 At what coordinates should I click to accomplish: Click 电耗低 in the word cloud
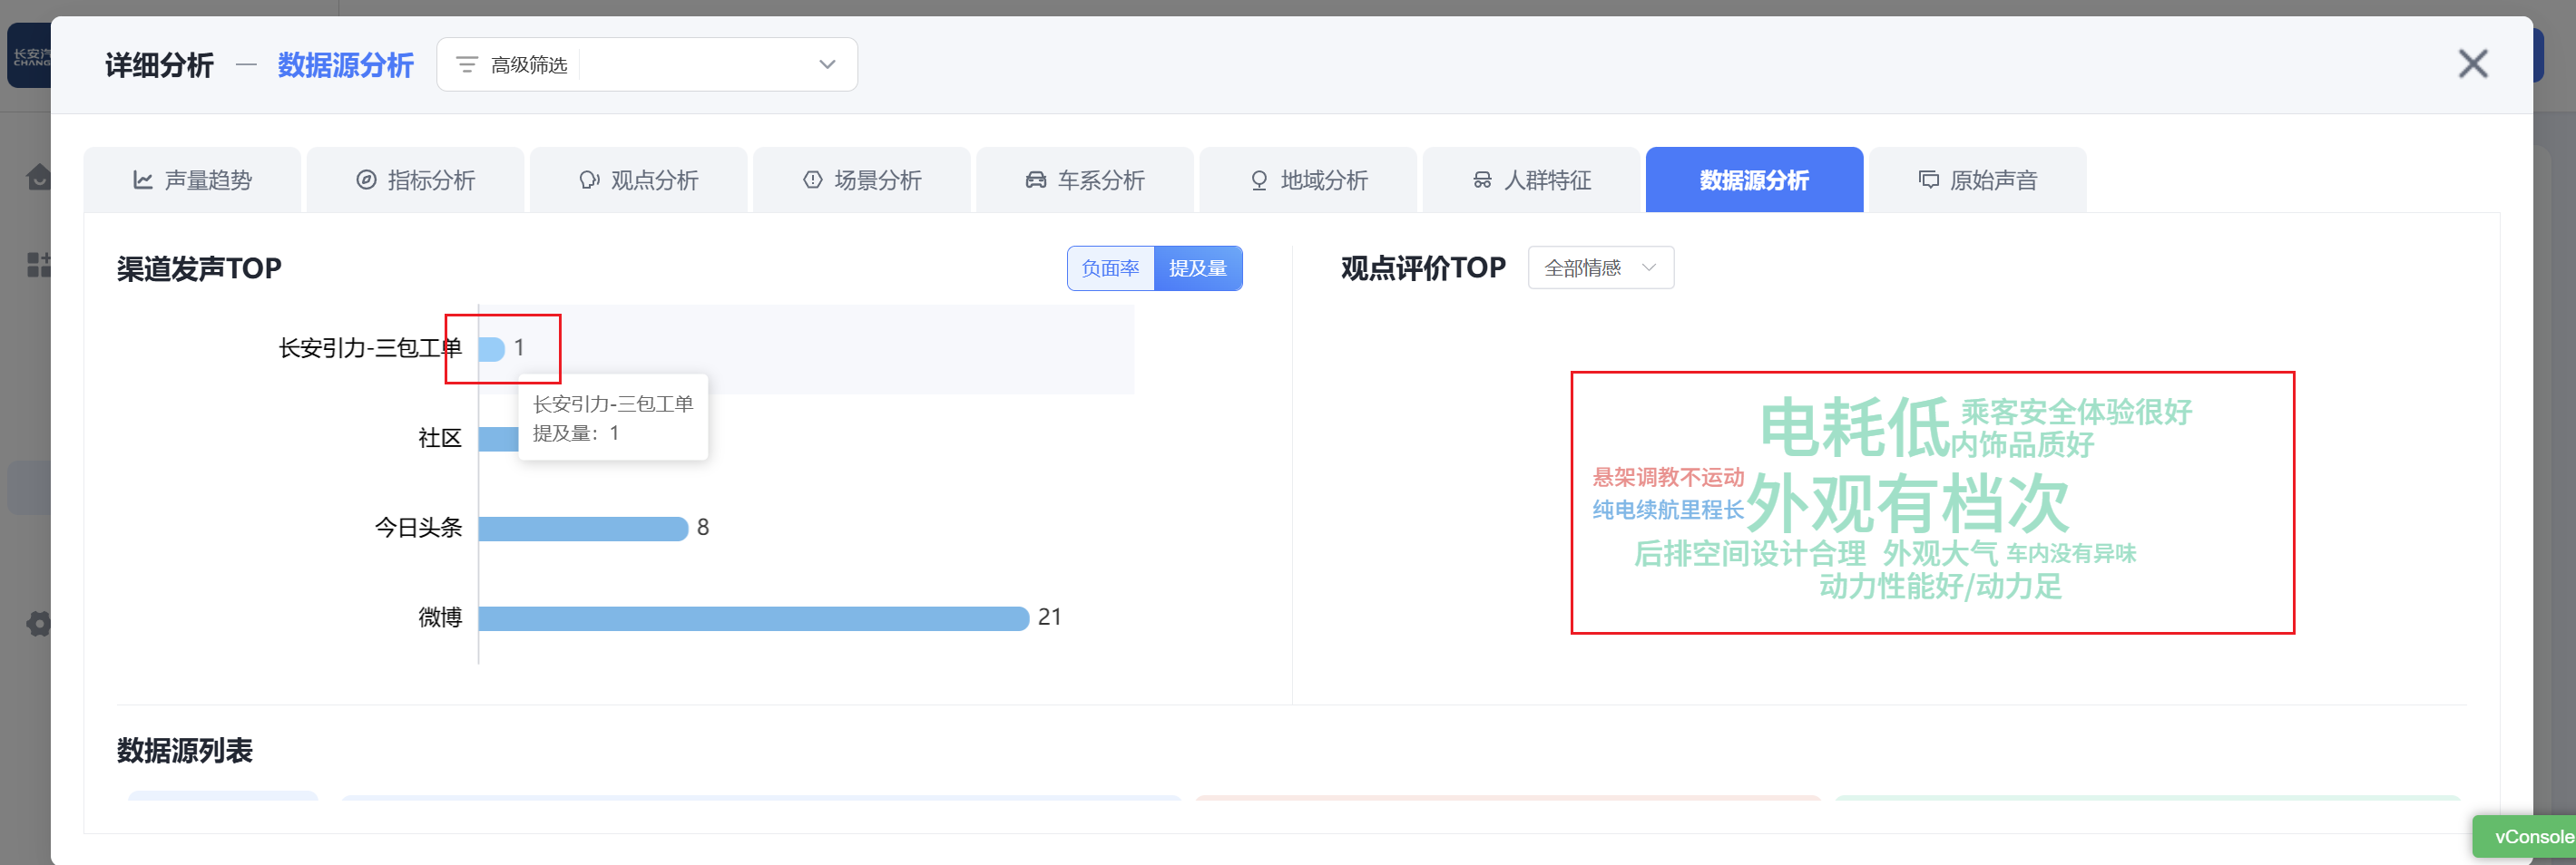1853,427
